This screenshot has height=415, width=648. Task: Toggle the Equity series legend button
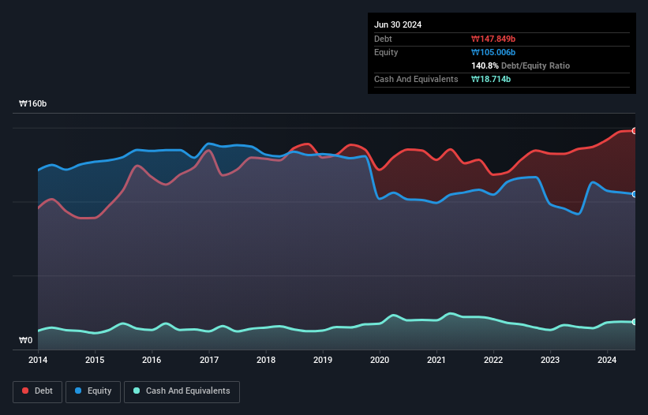[93, 391]
